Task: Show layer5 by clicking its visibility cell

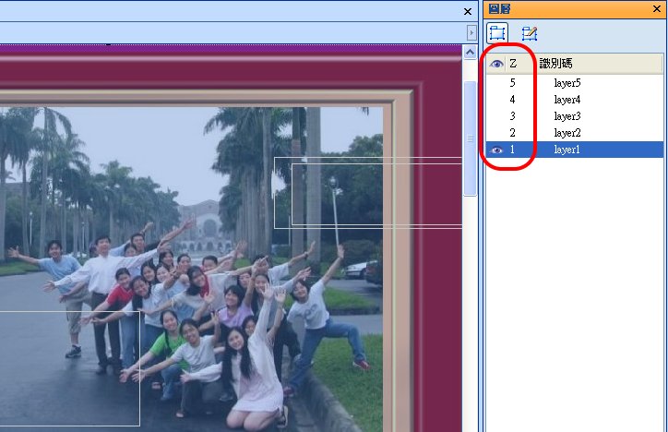Action: tap(496, 83)
